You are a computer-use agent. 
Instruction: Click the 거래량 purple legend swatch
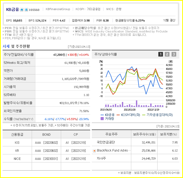tap(102, 119)
